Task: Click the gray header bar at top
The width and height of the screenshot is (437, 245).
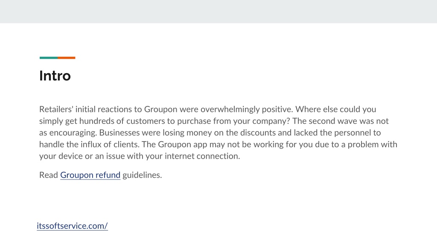Action: point(218,11)
